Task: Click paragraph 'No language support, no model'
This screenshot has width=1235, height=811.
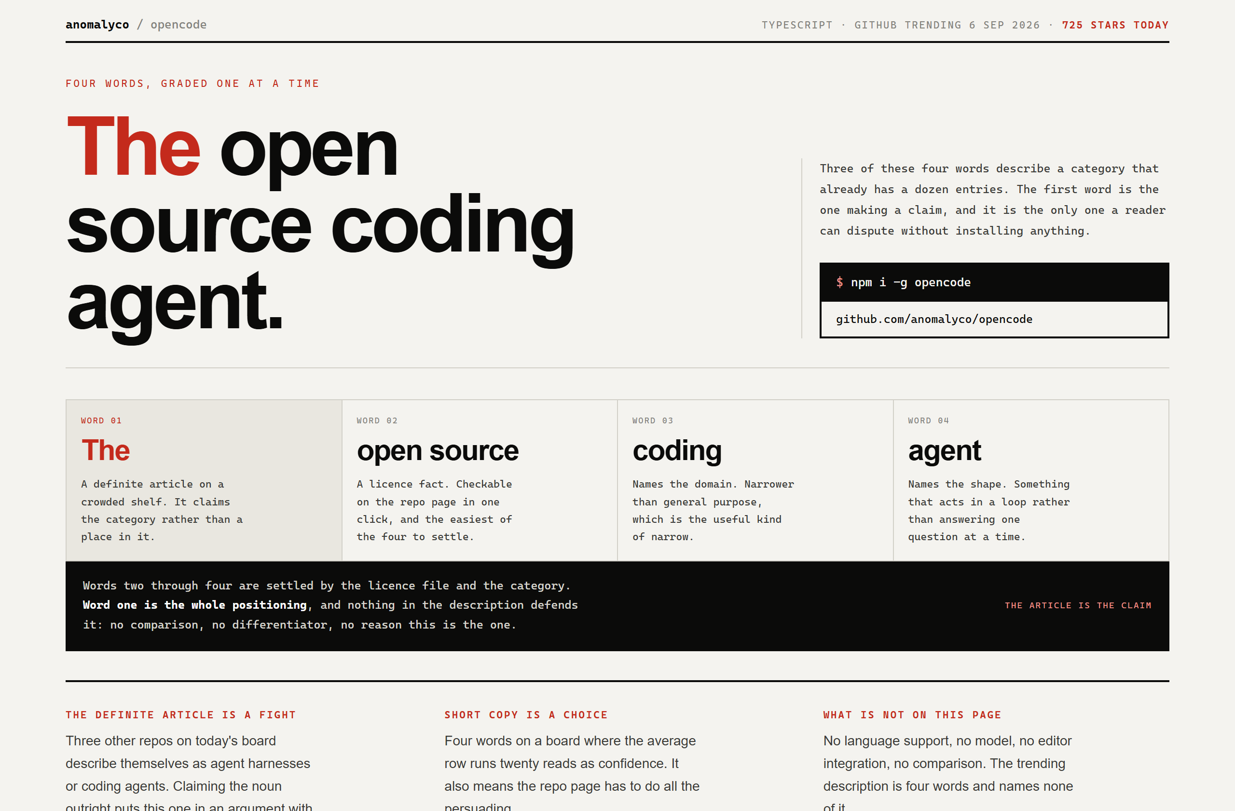Action: click(948, 771)
